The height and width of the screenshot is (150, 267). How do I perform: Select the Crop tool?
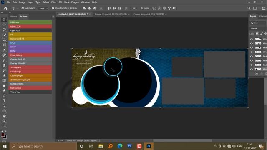4,40
